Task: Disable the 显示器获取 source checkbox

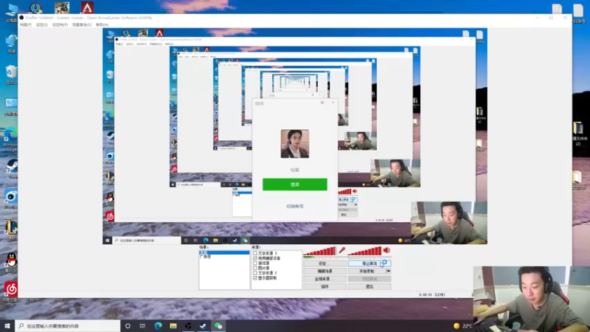Action: (255, 278)
